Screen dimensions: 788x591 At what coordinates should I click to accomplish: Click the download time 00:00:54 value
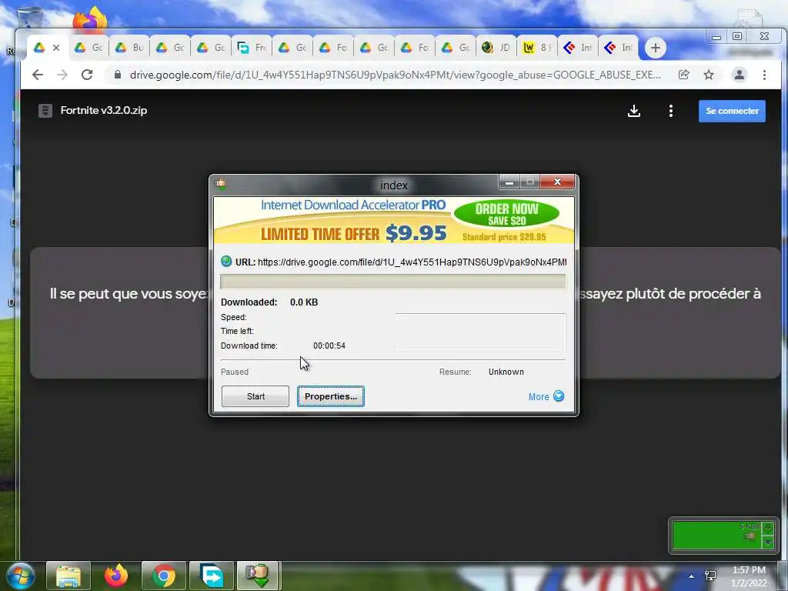(329, 346)
